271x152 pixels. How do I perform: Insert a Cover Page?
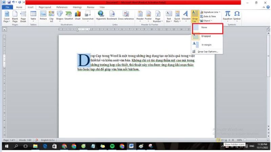pos(7,17)
